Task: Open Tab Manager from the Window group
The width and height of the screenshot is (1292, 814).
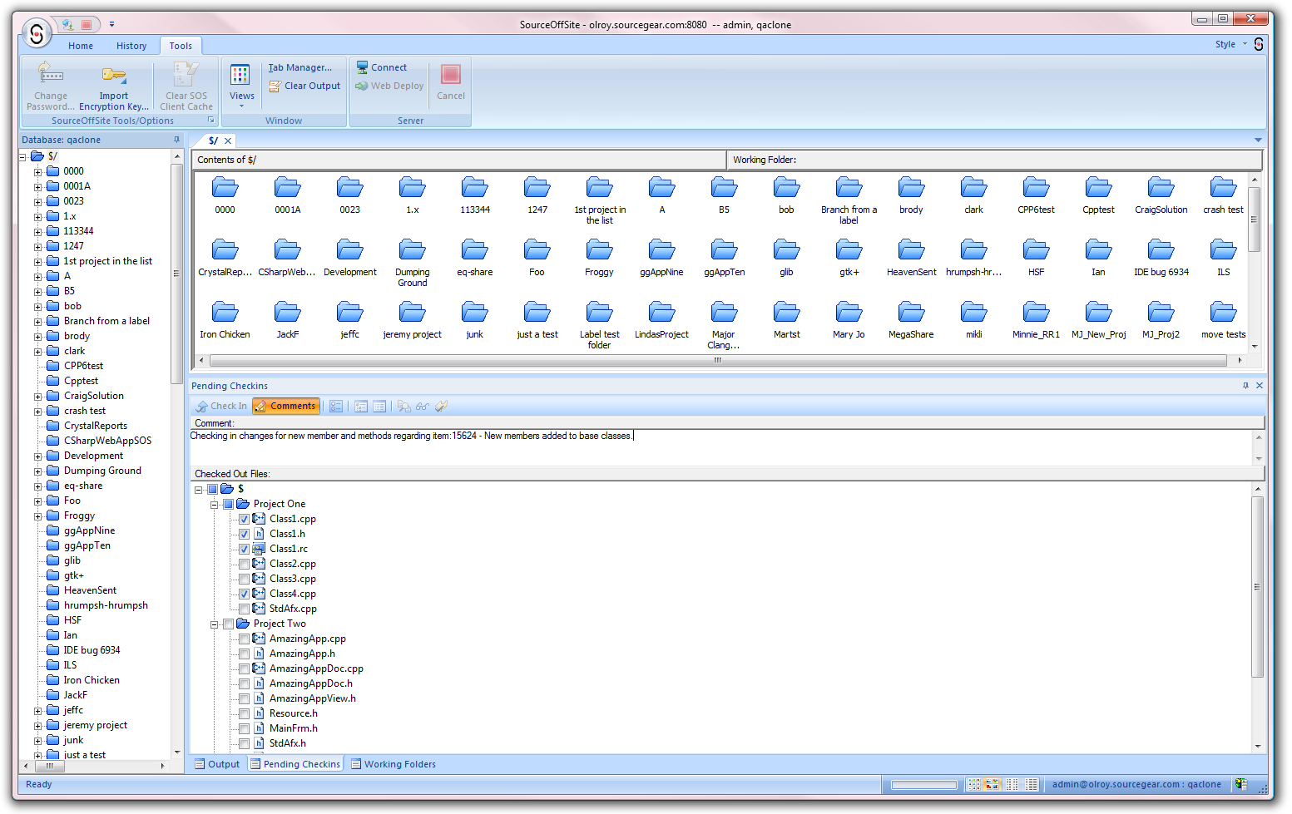Action: [x=300, y=67]
